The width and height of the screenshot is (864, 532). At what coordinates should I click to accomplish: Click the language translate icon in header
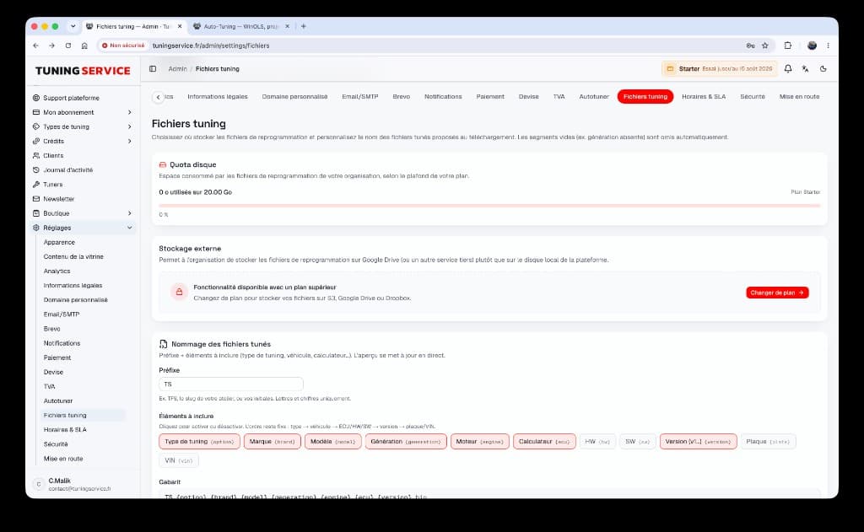coord(805,69)
